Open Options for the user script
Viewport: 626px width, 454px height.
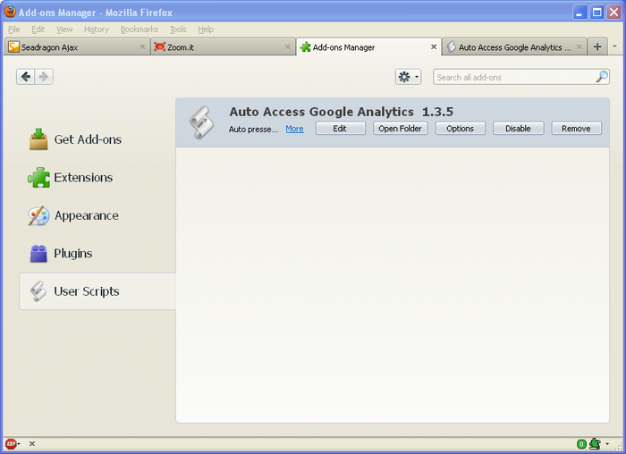[x=460, y=129]
